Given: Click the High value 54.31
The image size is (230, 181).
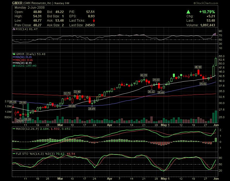Looking at the screenshot, I should click(x=37, y=16).
